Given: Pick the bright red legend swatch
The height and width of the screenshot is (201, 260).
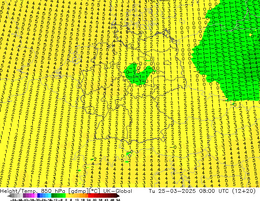Looking at the screenshot, I should [89, 196].
